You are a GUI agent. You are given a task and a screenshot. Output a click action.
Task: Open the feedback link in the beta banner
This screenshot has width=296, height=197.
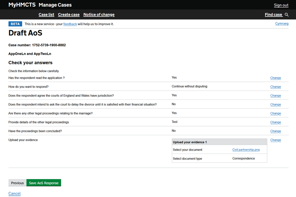pos(70,24)
